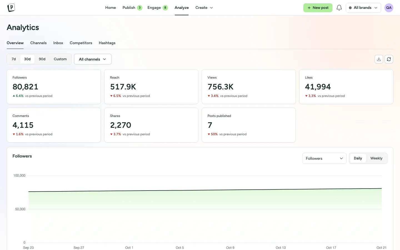Screen dimensions: 400x250
Task: Select the 7d time range
Action: [x=14, y=59]
